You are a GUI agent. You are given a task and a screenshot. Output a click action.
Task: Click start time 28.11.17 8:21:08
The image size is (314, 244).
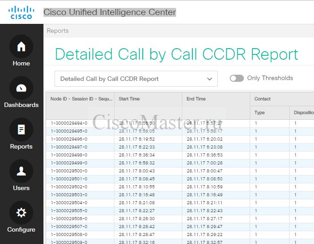pyautogui.click(x=137, y=203)
